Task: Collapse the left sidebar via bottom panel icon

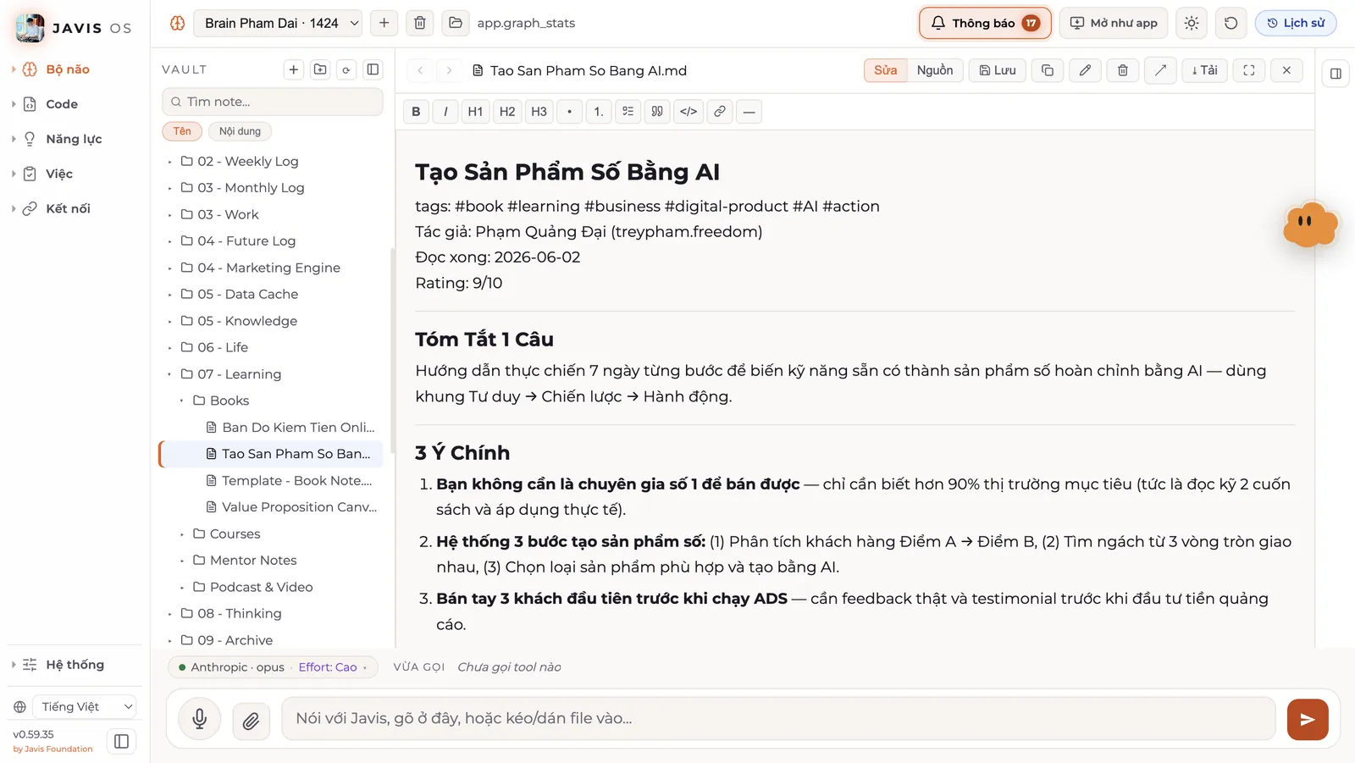Action: point(121,742)
